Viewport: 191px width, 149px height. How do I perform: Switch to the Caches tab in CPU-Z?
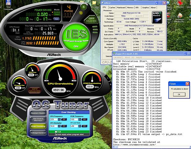click(112, 8)
